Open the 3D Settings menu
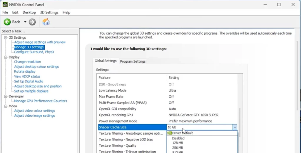This screenshot has height=153, width=301. (x=49, y=12)
